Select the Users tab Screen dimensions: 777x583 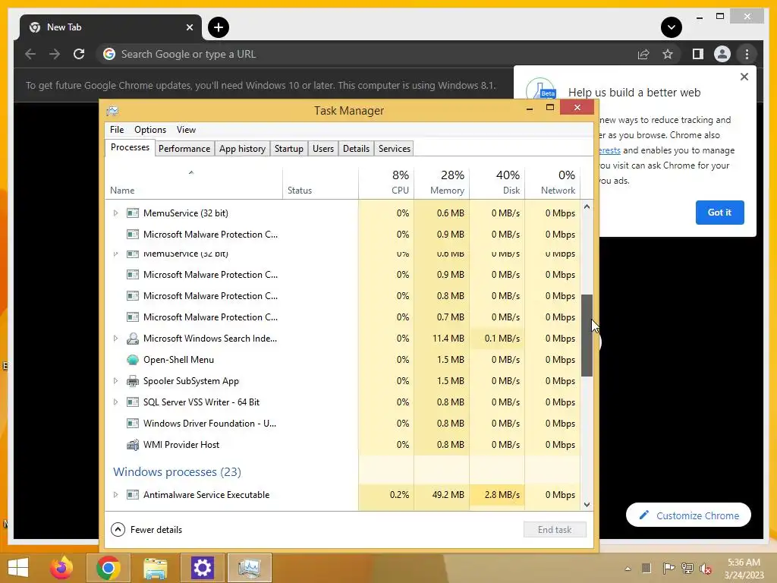click(322, 149)
